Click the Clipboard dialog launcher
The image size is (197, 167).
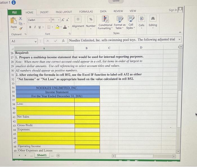pyautogui.click(x=26, y=34)
